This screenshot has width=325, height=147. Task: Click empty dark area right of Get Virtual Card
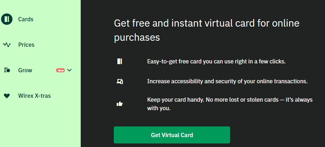277,135
